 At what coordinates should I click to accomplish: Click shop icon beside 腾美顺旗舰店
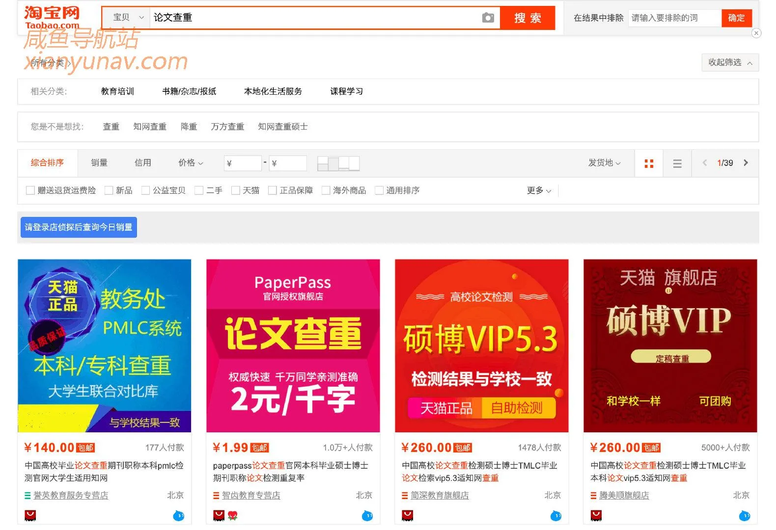click(x=593, y=496)
